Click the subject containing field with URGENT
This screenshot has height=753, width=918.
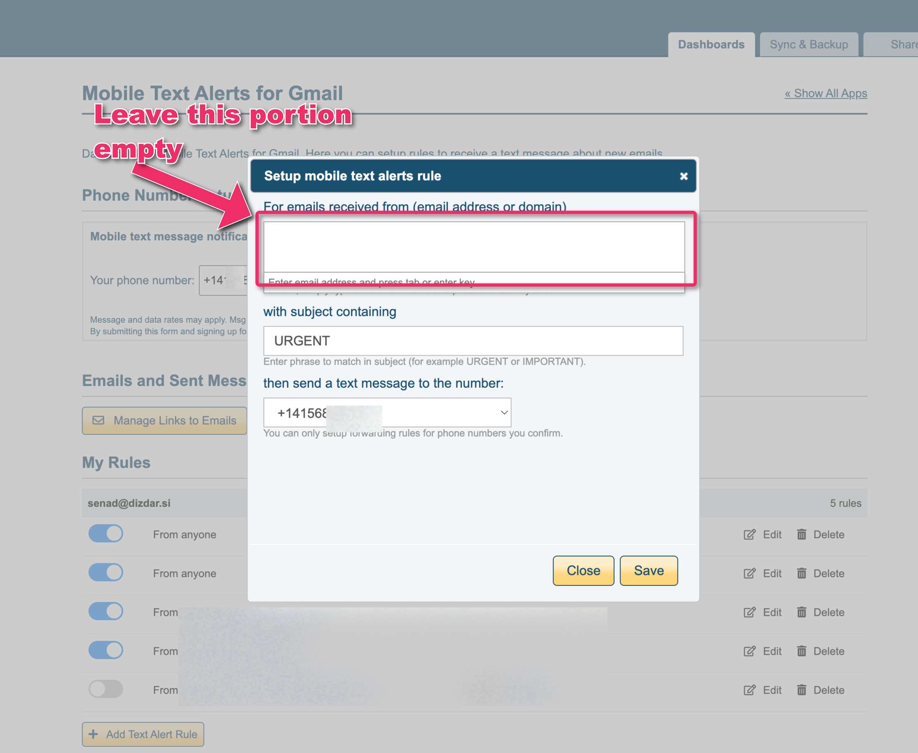pyautogui.click(x=473, y=341)
